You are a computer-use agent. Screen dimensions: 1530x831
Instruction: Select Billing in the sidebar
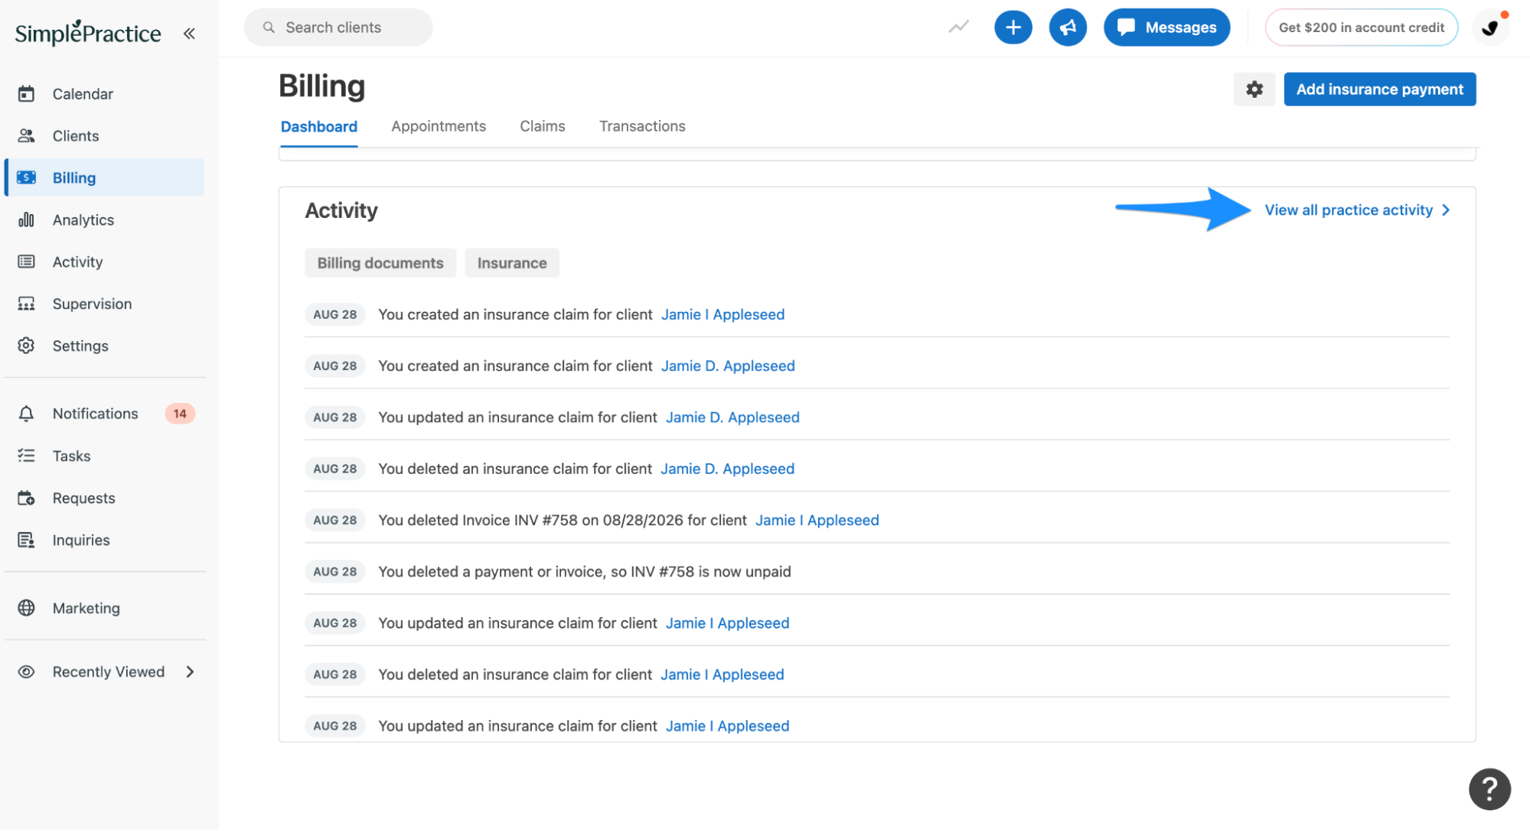pyautogui.click(x=104, y=178)
